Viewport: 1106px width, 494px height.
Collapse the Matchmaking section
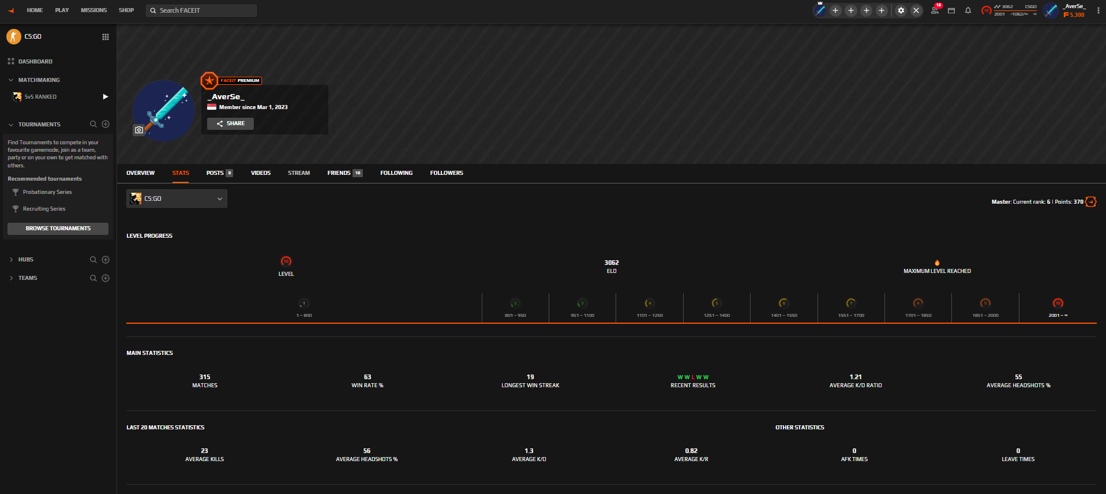(x=11, y=80)
